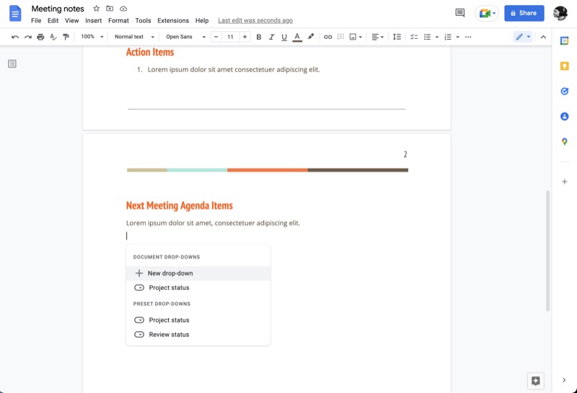Select the Paint format tool
The height and width of the screenshot is (393, 577).
(x=66, y=37)
